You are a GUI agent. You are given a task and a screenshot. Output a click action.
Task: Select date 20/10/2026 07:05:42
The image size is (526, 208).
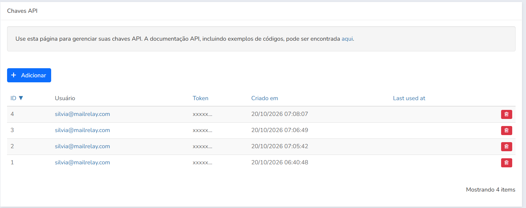click(x=280, y=146)
